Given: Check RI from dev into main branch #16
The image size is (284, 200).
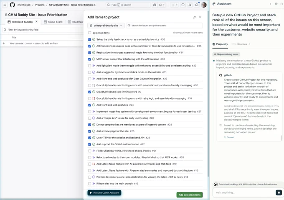Looking at the screenshot, I should click(89, 184).
